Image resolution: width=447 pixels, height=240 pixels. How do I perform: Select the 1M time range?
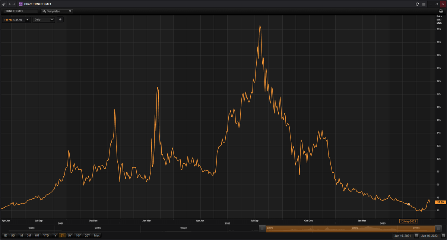21,236
